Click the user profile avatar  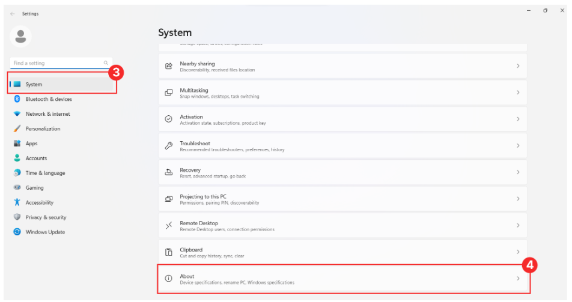click(x=20, y=37)
